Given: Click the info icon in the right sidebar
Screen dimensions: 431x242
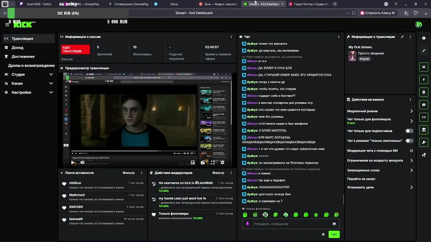Looking at the screenshot, I should click(424, 38).
